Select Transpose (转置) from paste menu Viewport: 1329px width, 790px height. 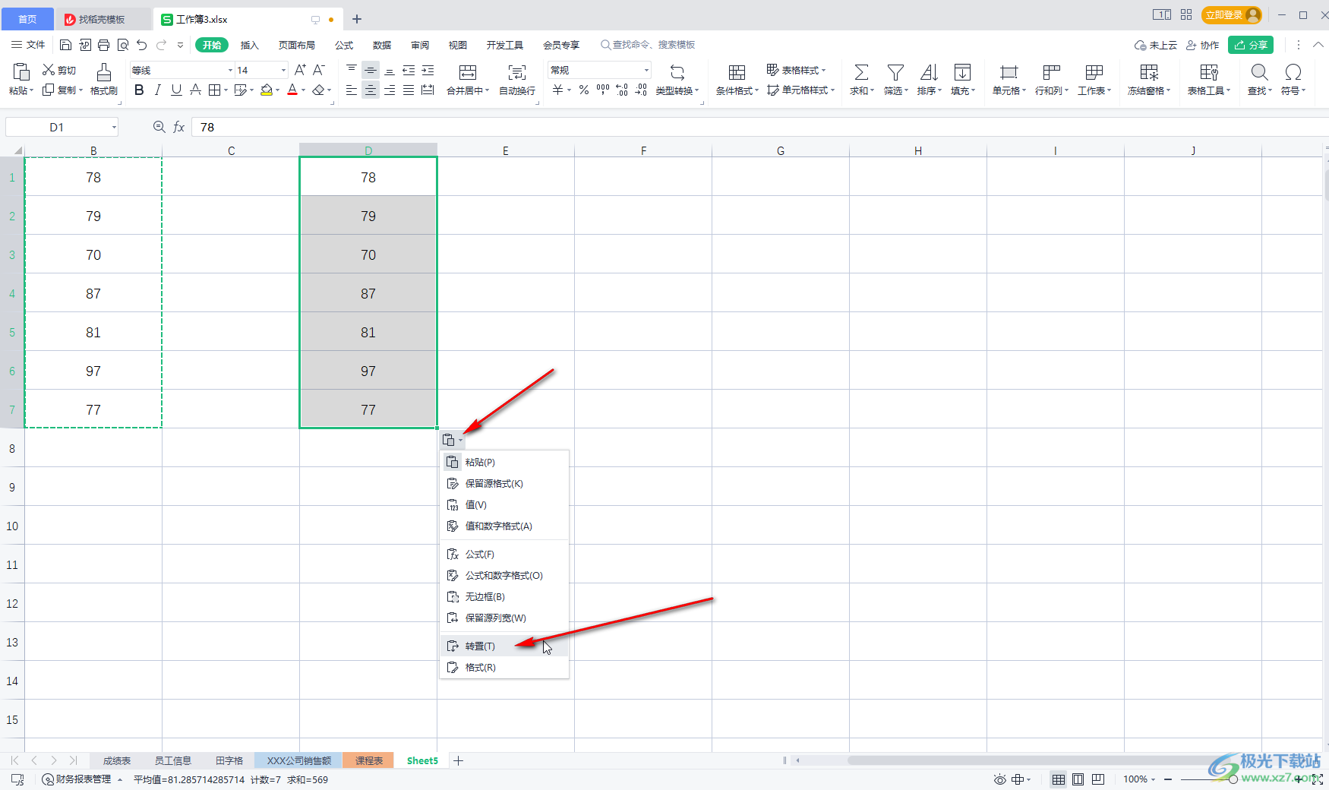504,646
